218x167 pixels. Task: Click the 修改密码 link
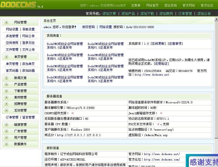coord(88,27)
